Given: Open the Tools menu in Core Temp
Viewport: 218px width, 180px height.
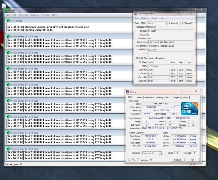Looking at the screenshot, I should [154, 18].
